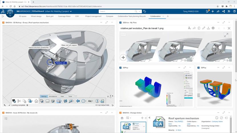The image size is (237, 133).
Task: Click in the top Search field
Action: click(x=117, y=11)
